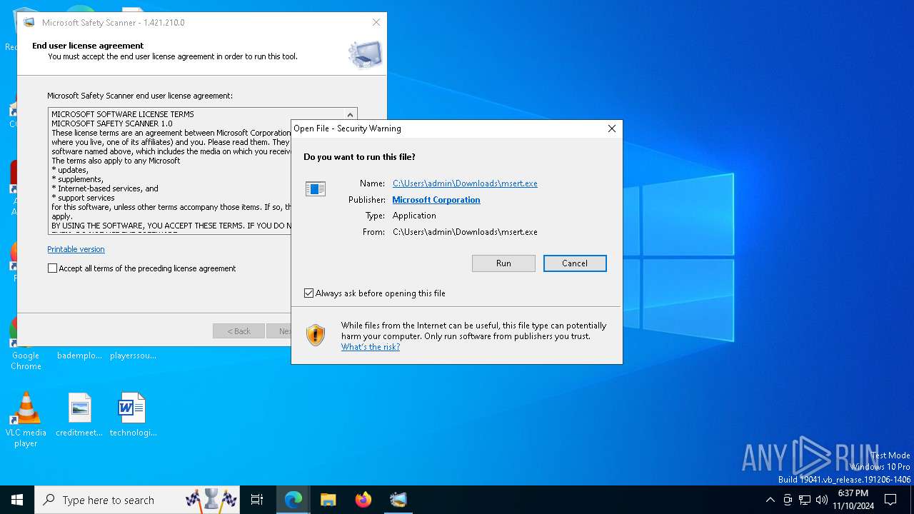Open the What's the risk link
The image size is (914, 514).
click(x=371, y=347)
